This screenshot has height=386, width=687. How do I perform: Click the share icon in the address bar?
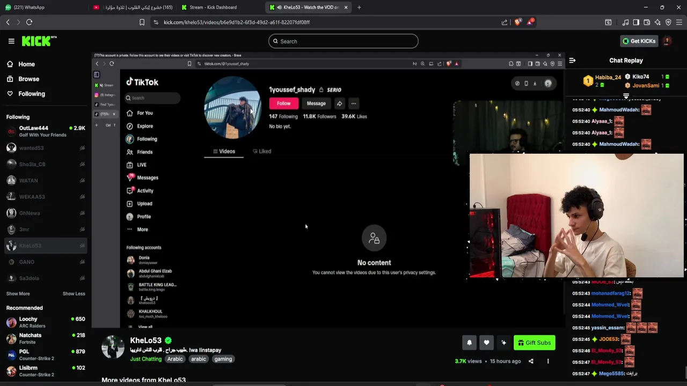click(505, 22)
